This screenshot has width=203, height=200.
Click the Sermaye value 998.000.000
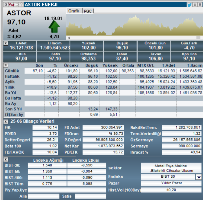(182, 146)
